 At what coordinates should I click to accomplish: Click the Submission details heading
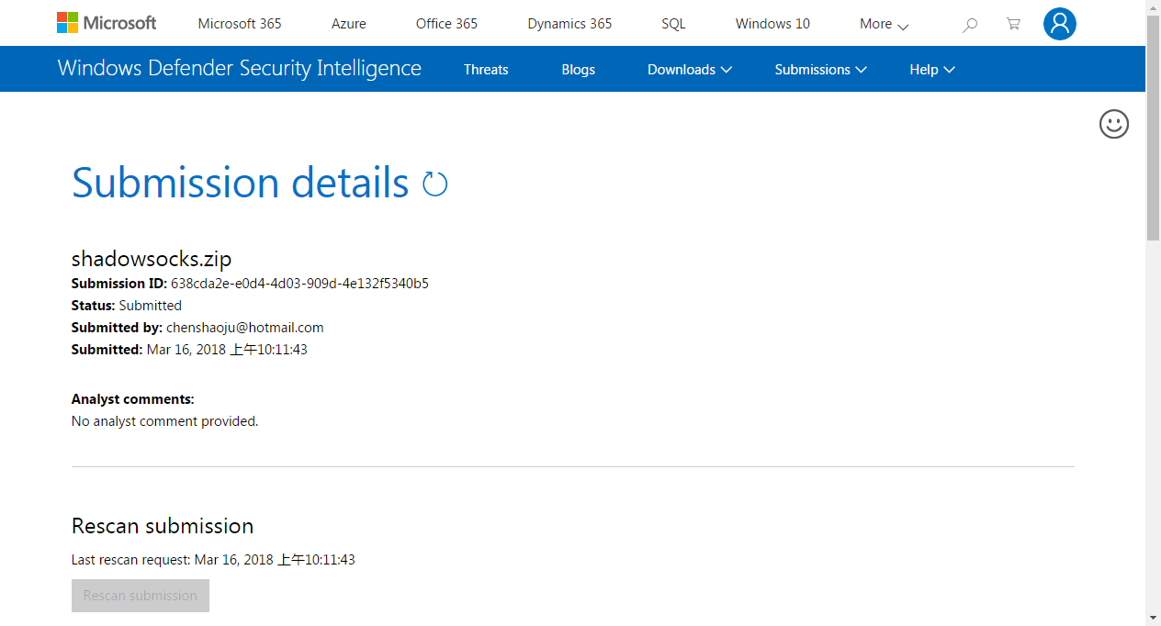[241, 183]
